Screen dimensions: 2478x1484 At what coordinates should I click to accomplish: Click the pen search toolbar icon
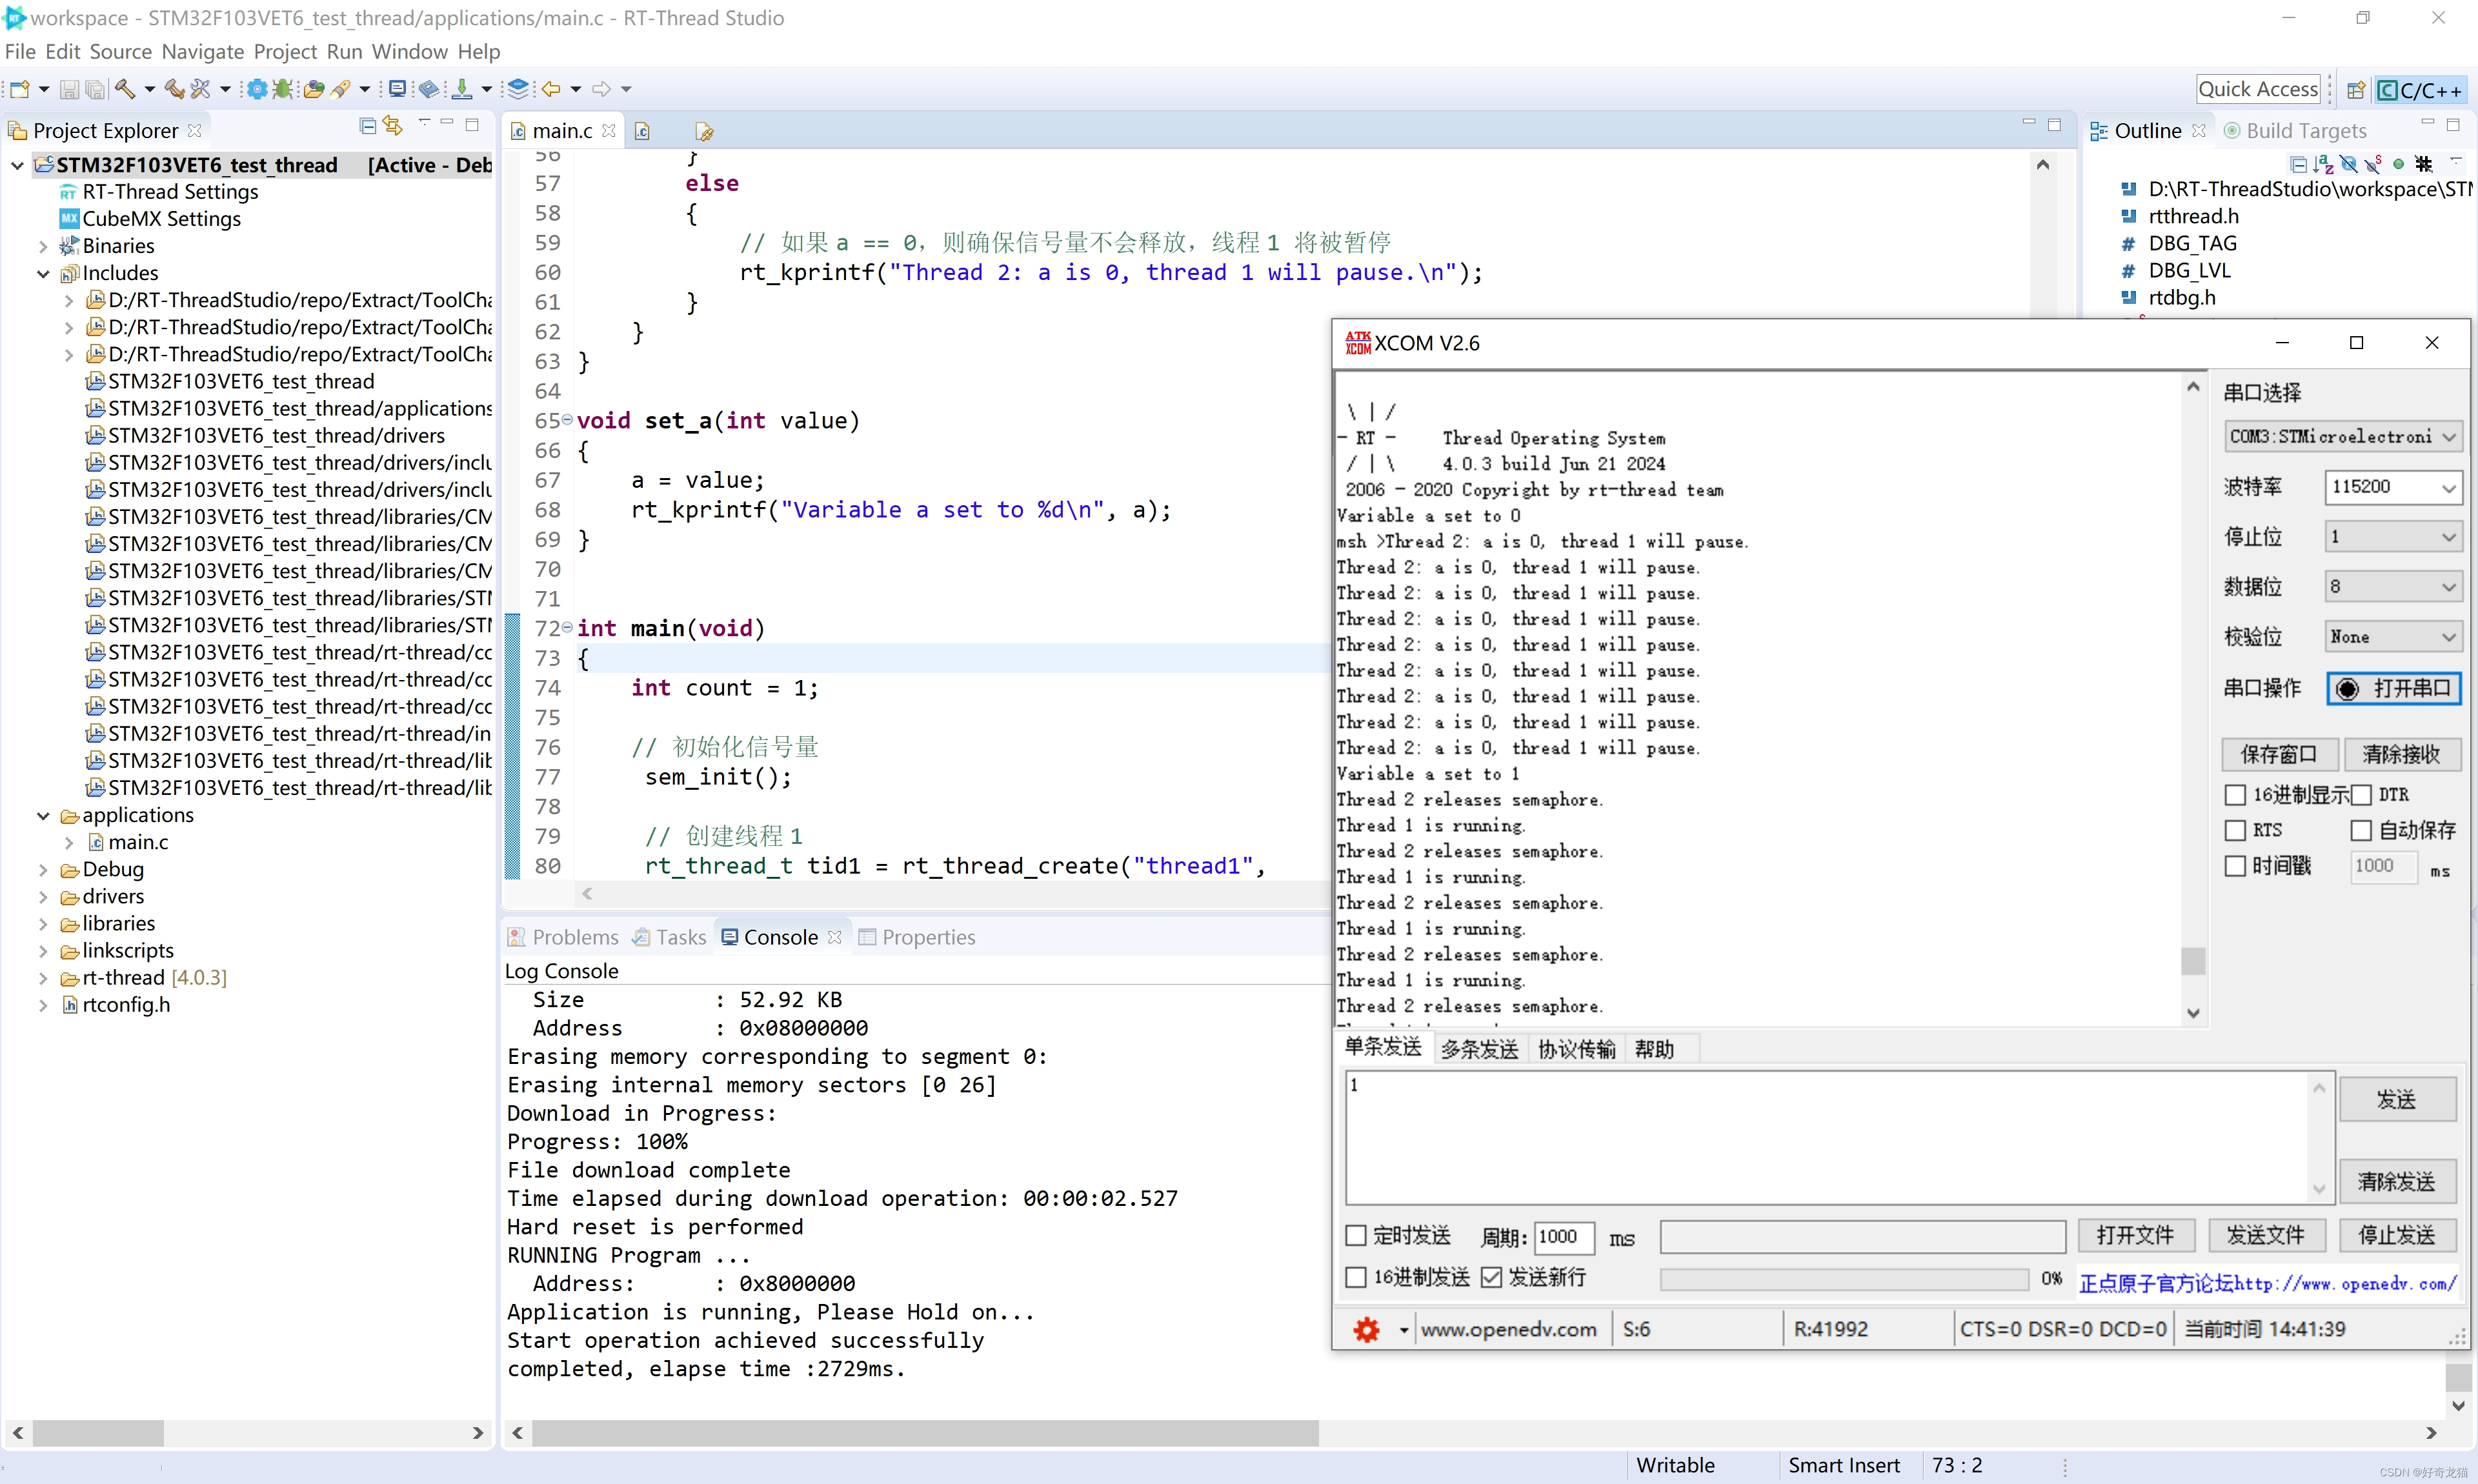pyautogui.click(x=340, y=89)
